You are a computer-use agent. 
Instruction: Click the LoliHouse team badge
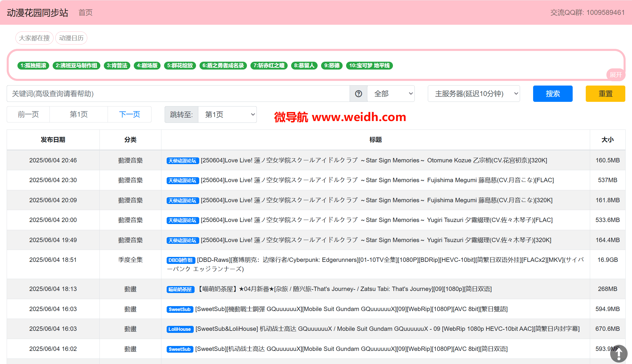point(179,329)
